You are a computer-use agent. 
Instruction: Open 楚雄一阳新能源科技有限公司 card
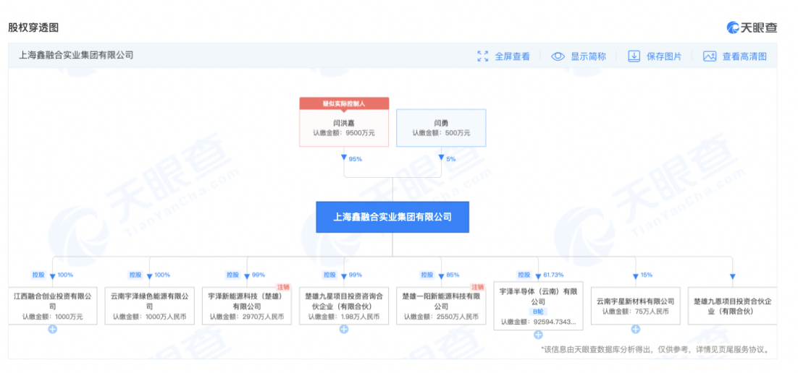coord(441,306)
